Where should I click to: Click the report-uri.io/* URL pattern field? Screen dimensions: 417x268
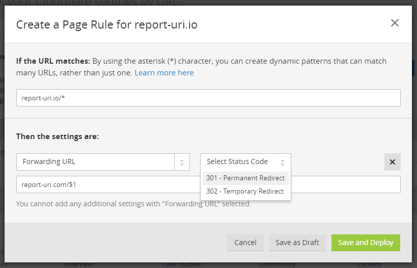pyautogui.click(x=208, y=98)
